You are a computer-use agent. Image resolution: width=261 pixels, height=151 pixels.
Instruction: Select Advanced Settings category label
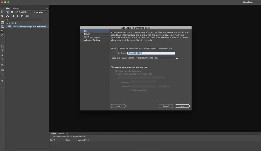(92, 40)
